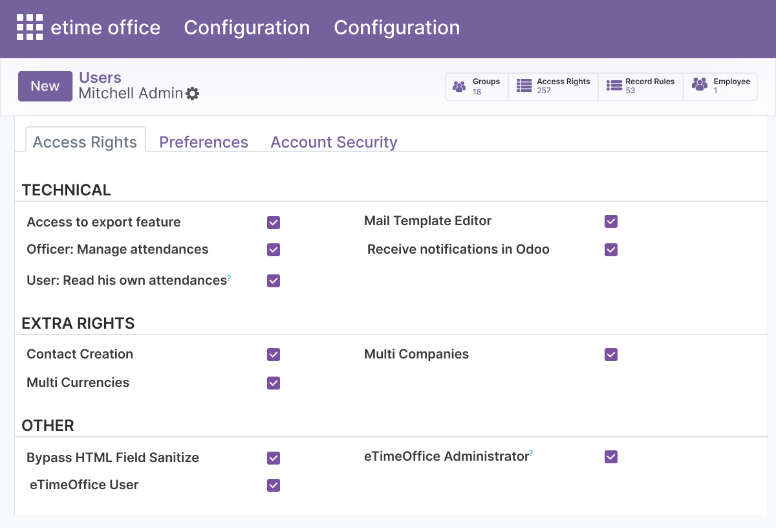This screenshot has height=528, width=776.
Task: Toggle Access to export feature checkbox
Action: tap(274, 223)
